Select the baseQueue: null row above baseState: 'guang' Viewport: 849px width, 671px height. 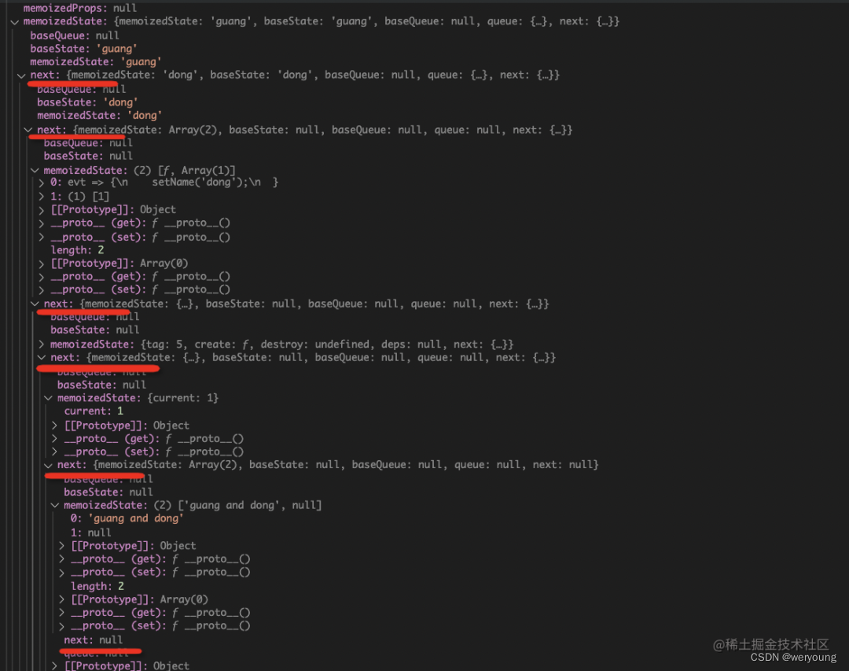tap(75, 35)
